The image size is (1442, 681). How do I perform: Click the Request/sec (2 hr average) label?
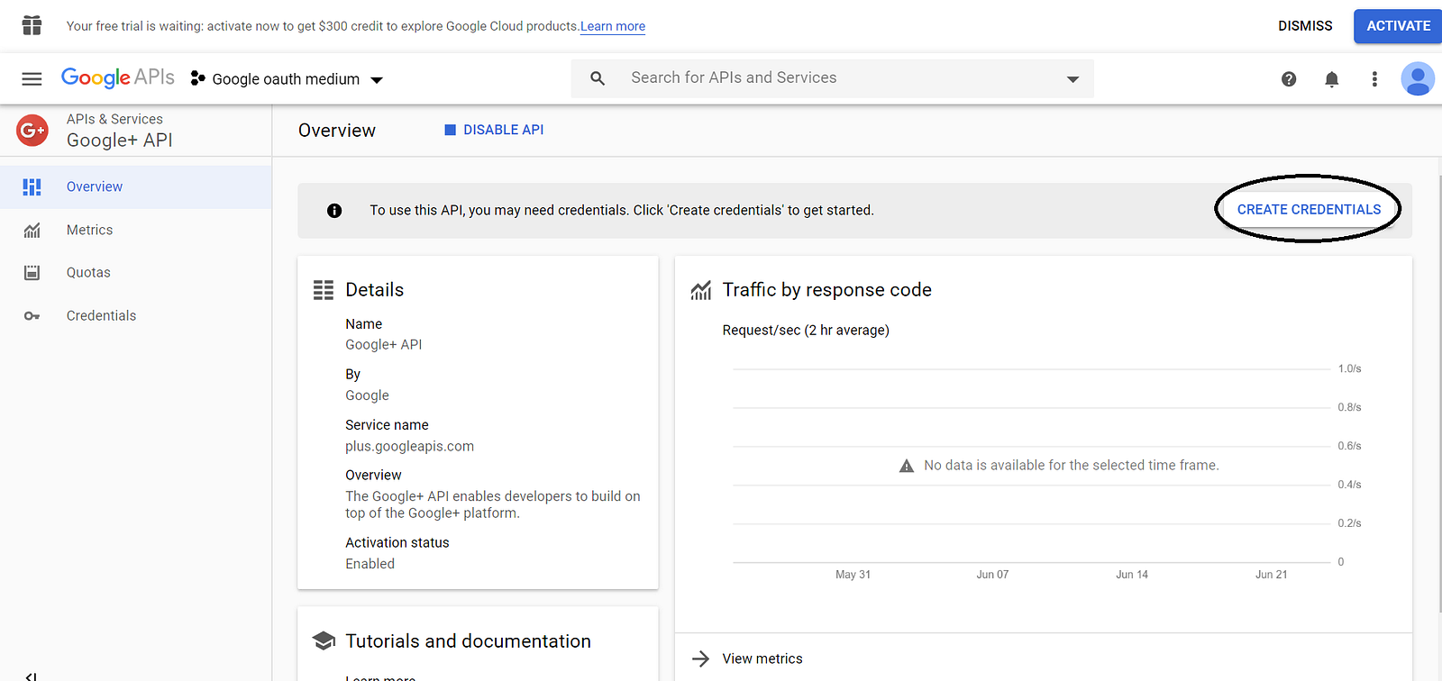(x=806, y=331)
